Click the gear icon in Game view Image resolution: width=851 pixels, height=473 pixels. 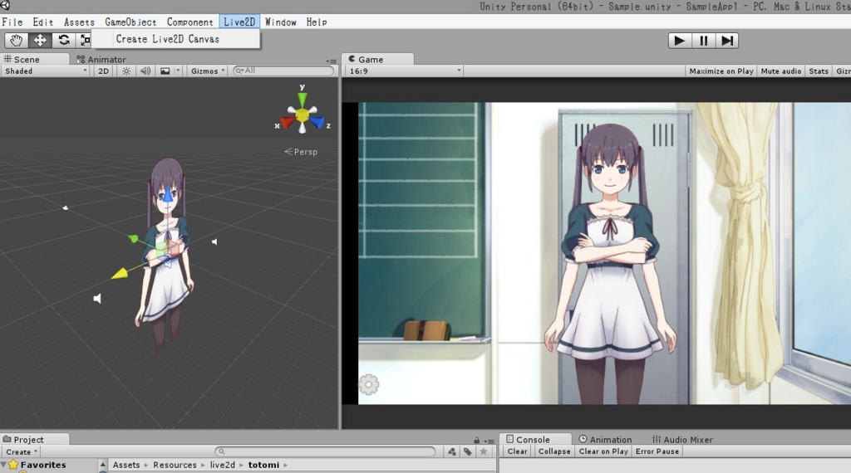point(368,385)
